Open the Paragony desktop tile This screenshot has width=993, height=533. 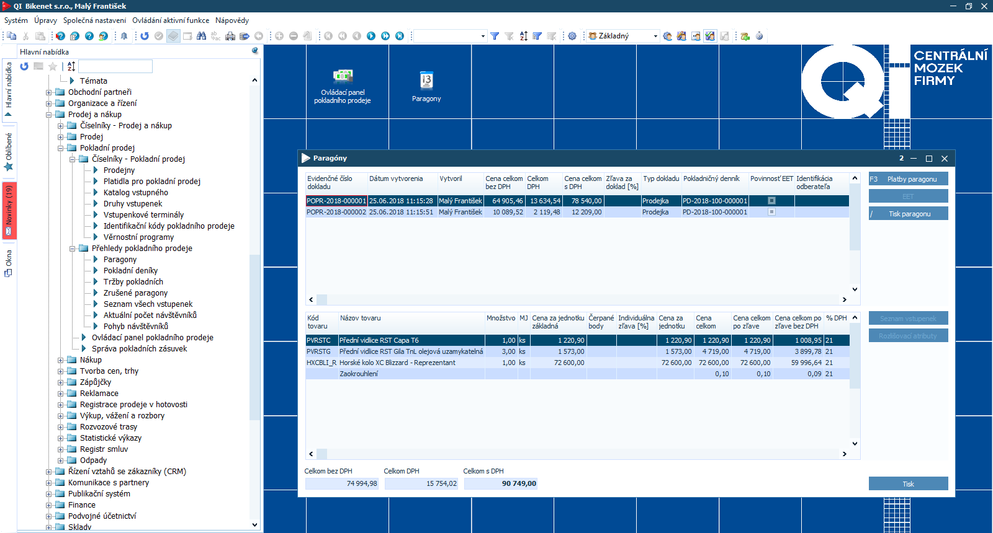[x=426, y=86]
